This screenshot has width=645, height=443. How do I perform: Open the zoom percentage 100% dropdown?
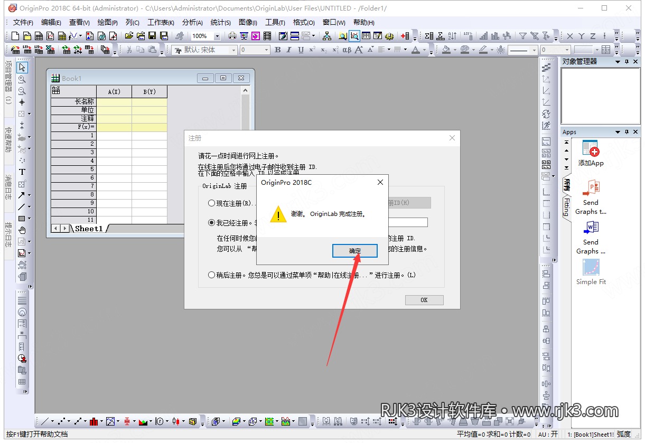click(217, 36)
